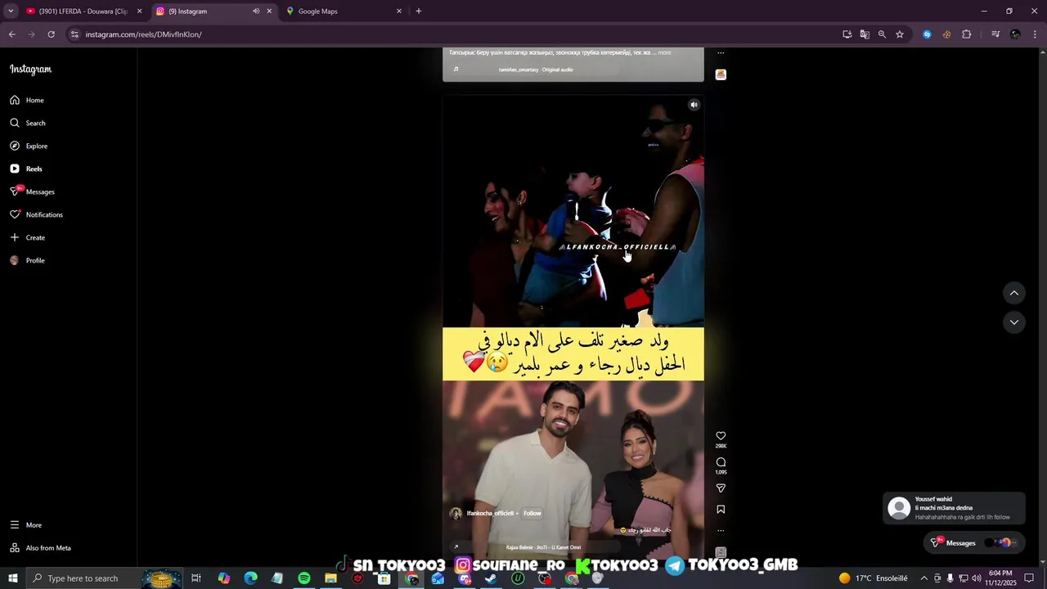This screenshot has height=589, width=1047.
Task: View Notifications in the sidebar
Action: [36, 214]
